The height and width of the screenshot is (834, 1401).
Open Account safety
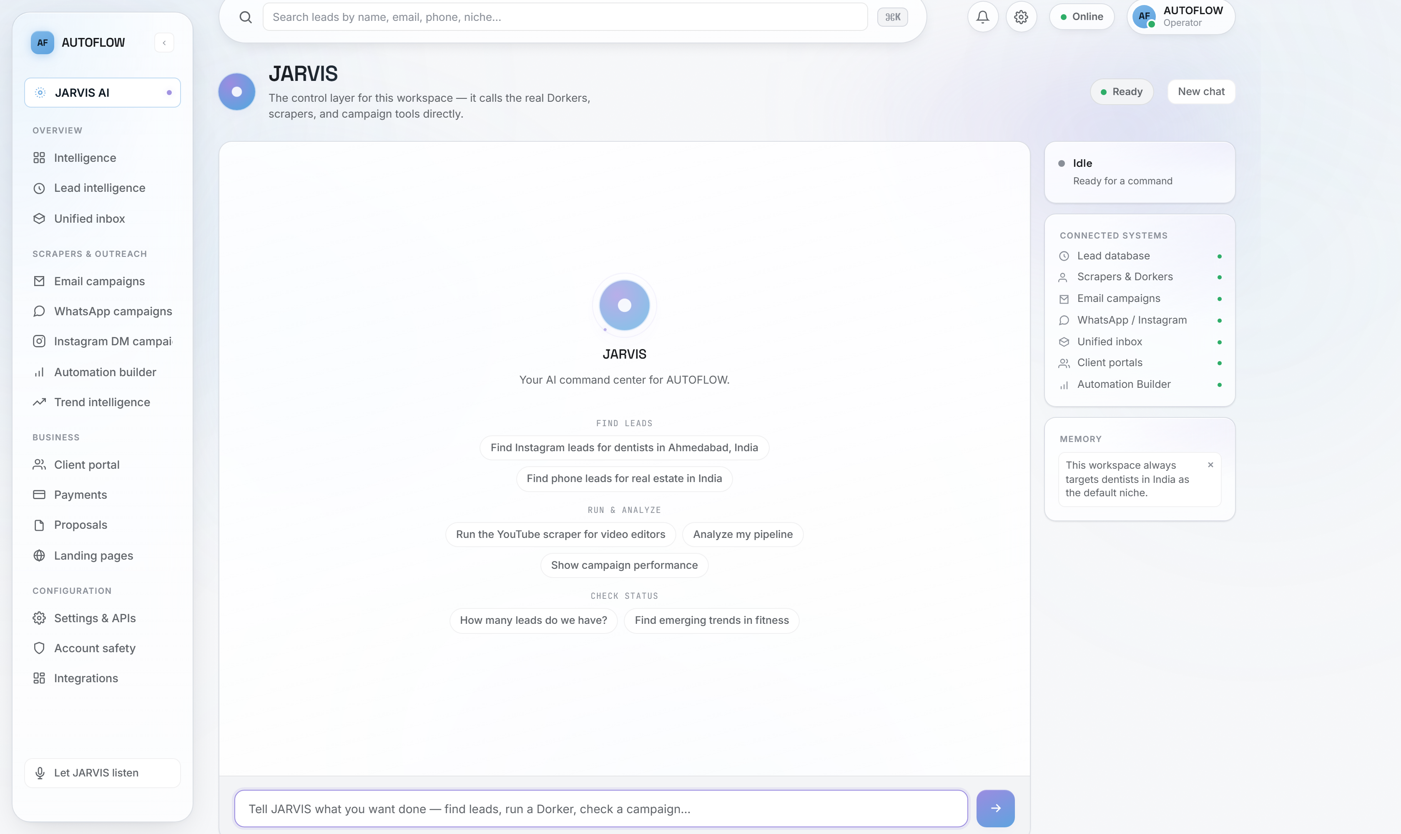coord(102,648)
